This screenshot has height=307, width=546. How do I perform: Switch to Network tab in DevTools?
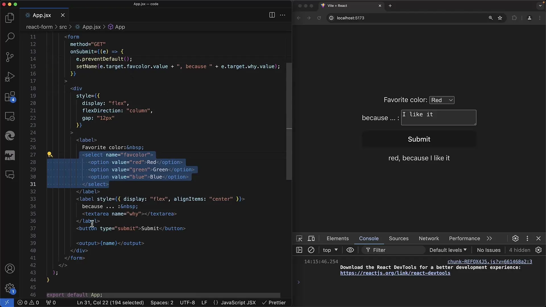(x=429, y=238)
